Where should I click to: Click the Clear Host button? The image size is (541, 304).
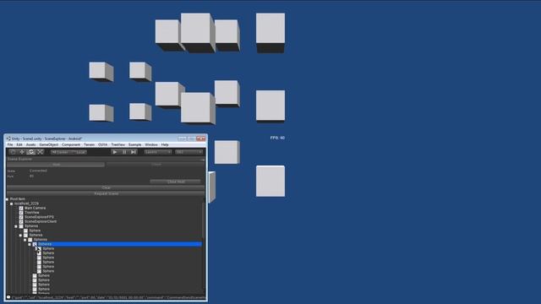[x=176, y=182]
